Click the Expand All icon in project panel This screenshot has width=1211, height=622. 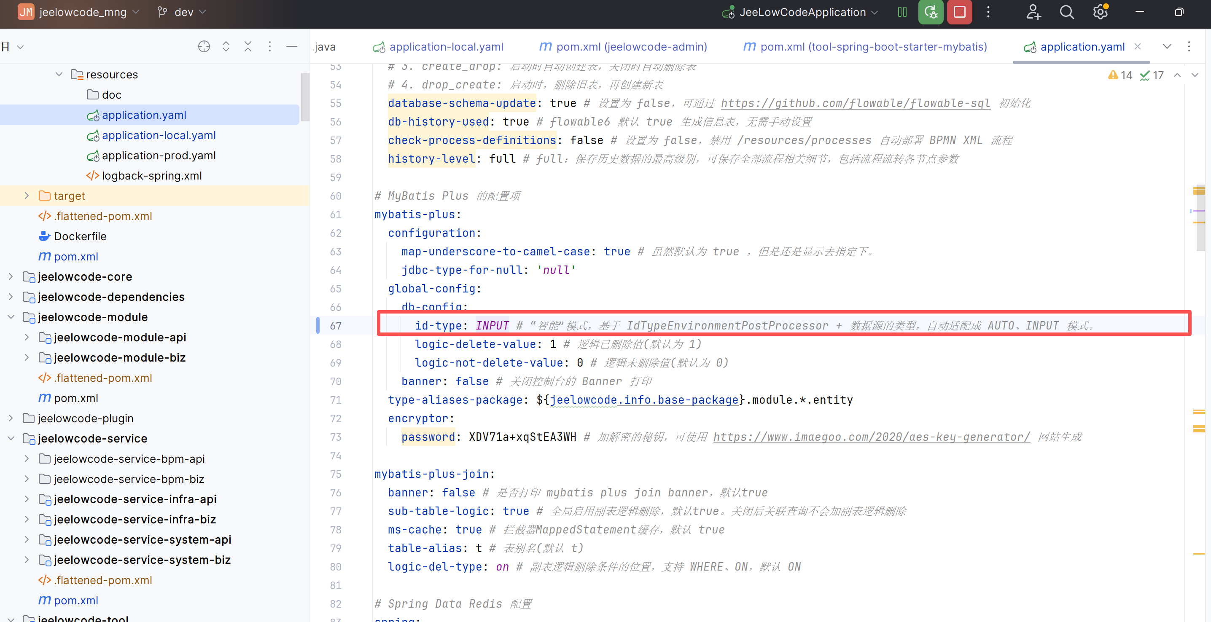[x=226, y=46]
